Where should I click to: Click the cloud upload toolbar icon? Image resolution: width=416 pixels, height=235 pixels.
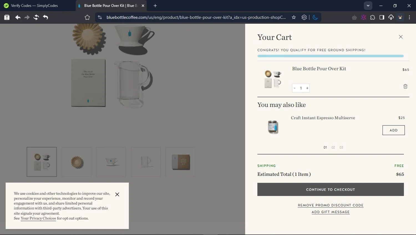[391, 17]
